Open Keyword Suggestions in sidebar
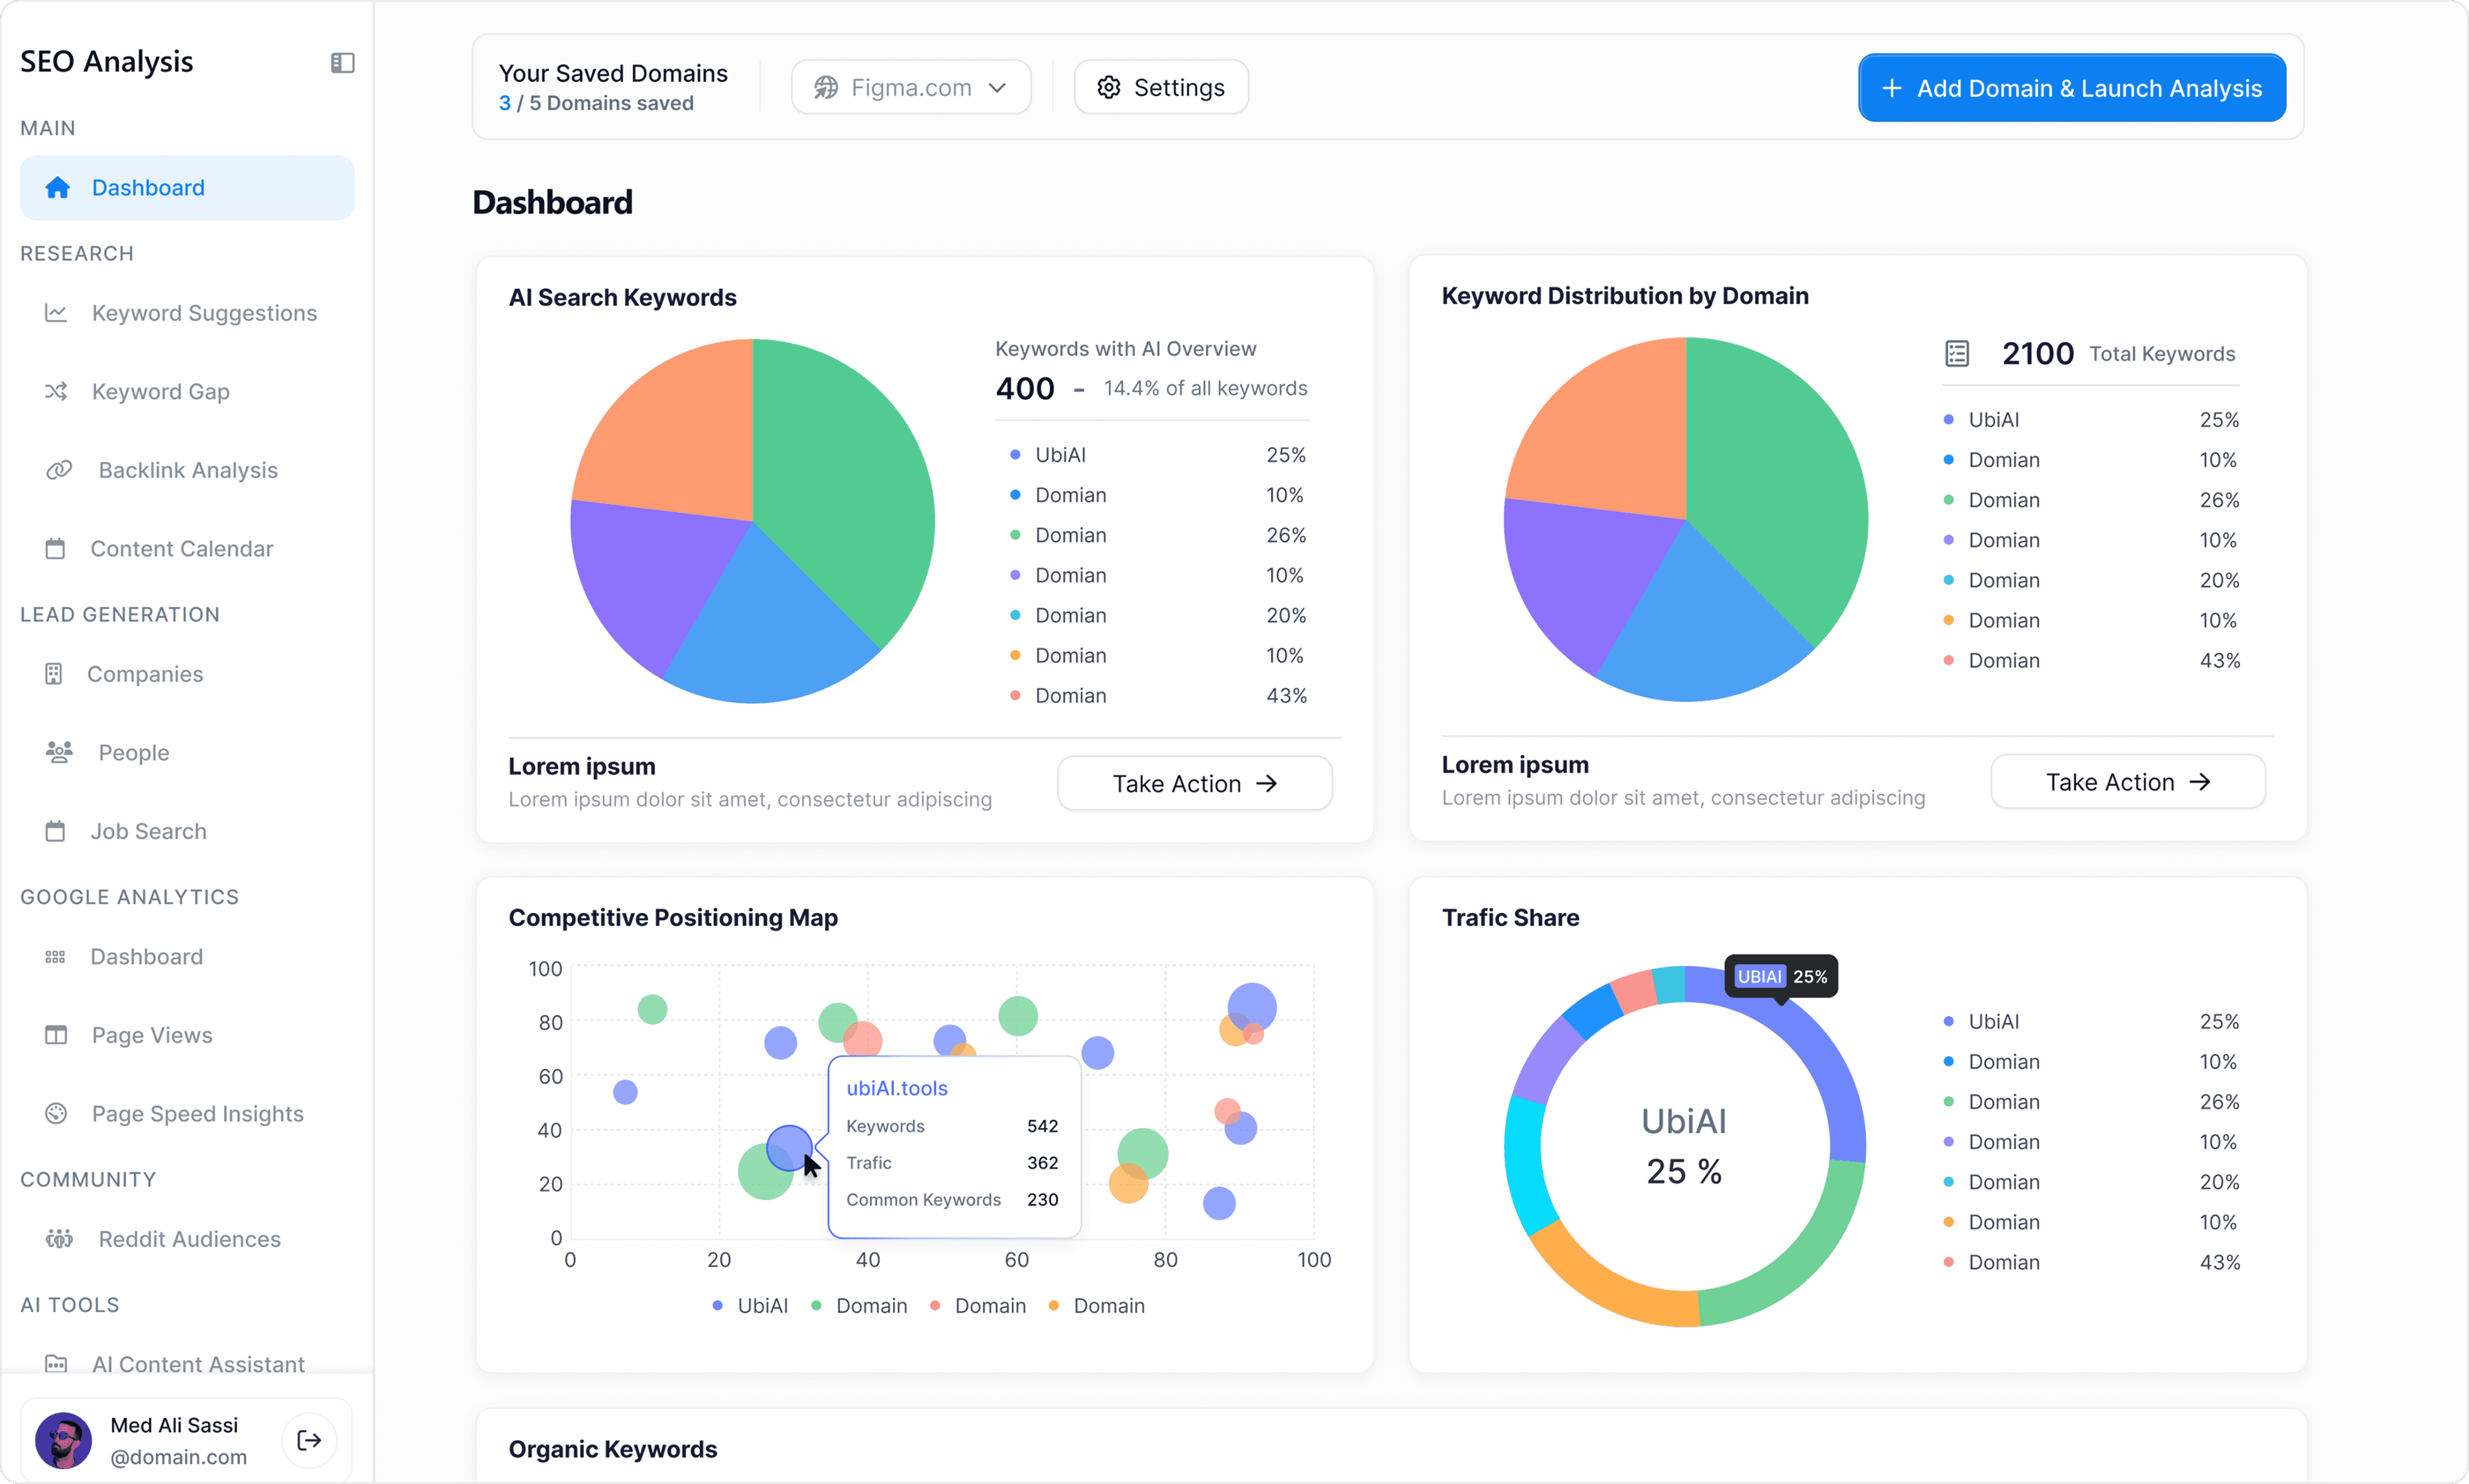 tap(204, 313)
